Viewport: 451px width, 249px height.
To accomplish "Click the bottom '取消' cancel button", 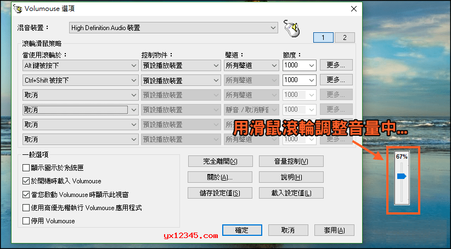I will click(288, 230).
